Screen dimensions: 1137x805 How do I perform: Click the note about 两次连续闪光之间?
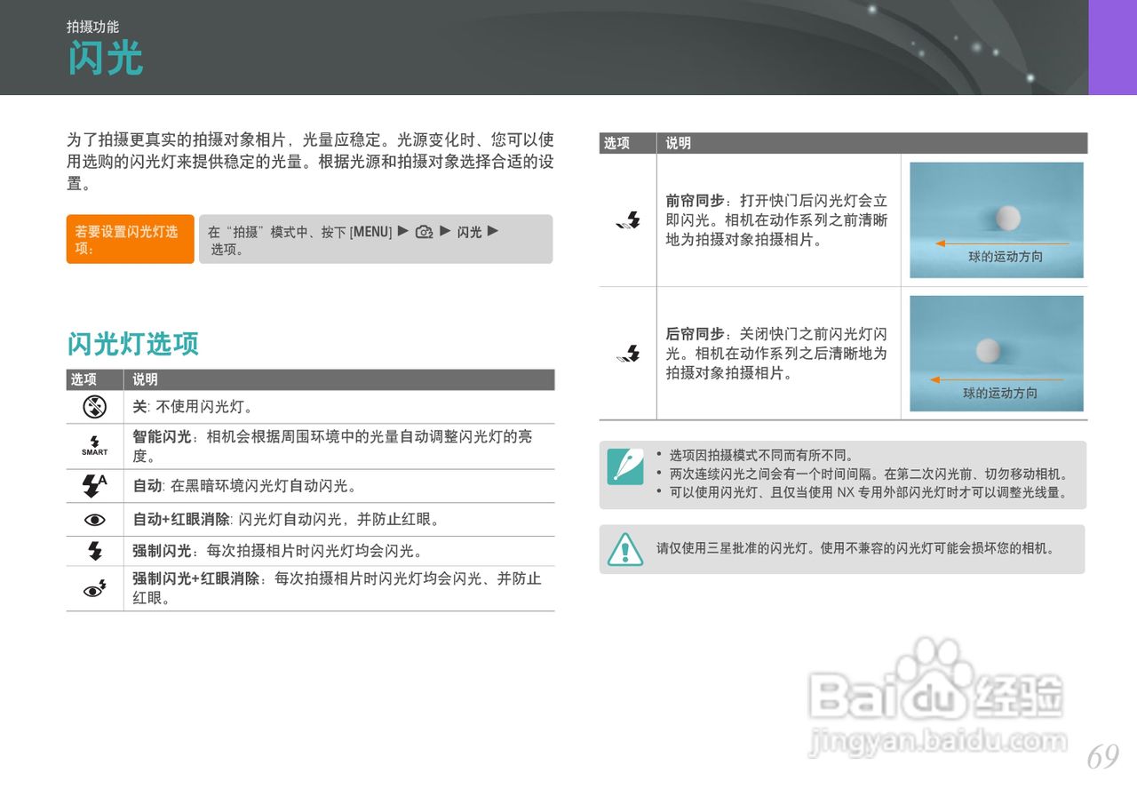tap(871, 474)
